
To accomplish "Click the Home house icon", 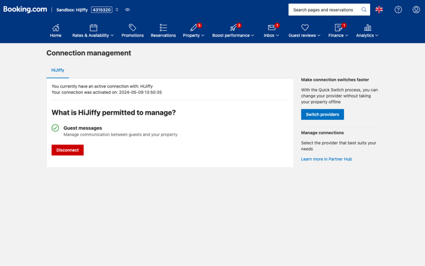I will pyautogui.click(x=56, y=28).
